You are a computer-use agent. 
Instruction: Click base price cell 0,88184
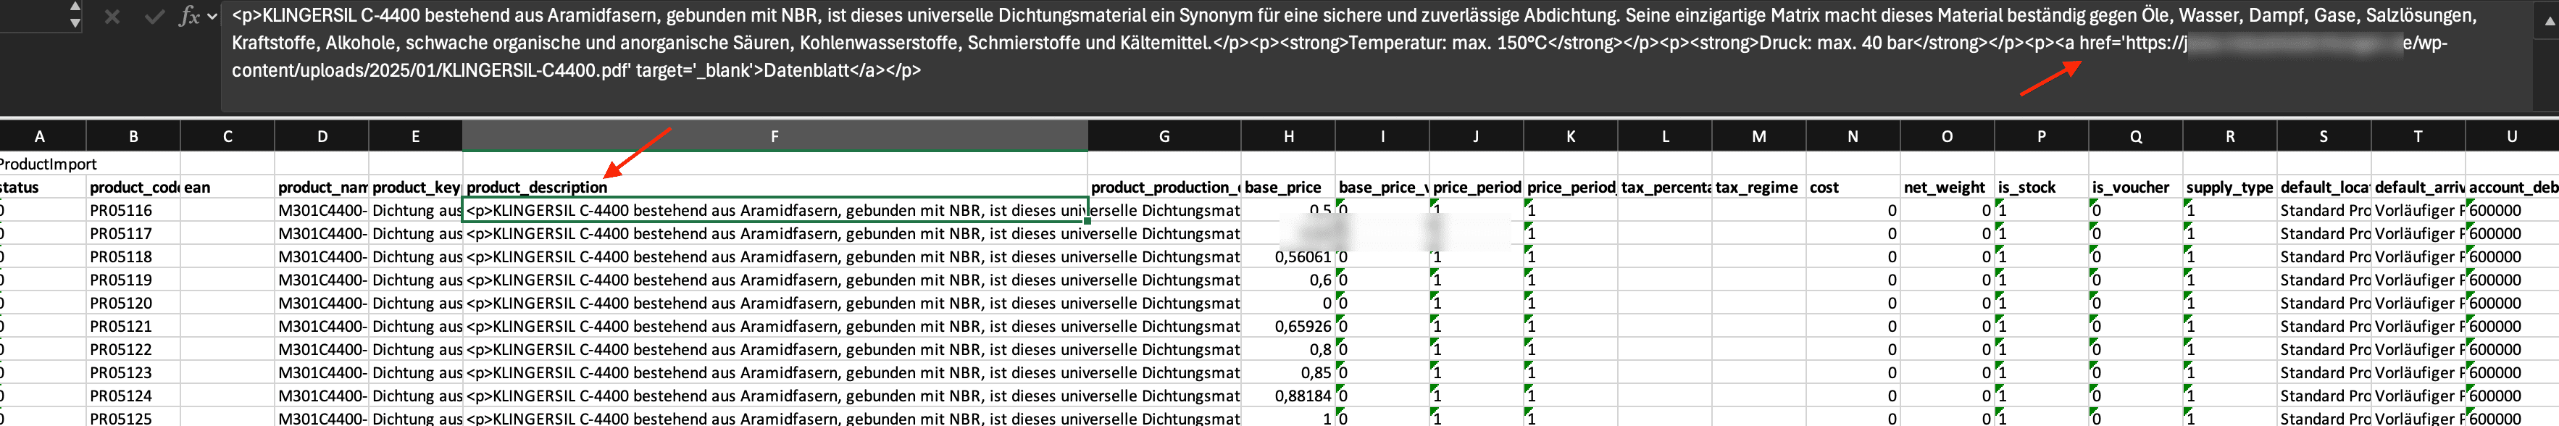click(1288, 396)
